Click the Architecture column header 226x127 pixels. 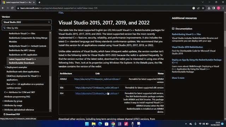[x=66, y=73]
